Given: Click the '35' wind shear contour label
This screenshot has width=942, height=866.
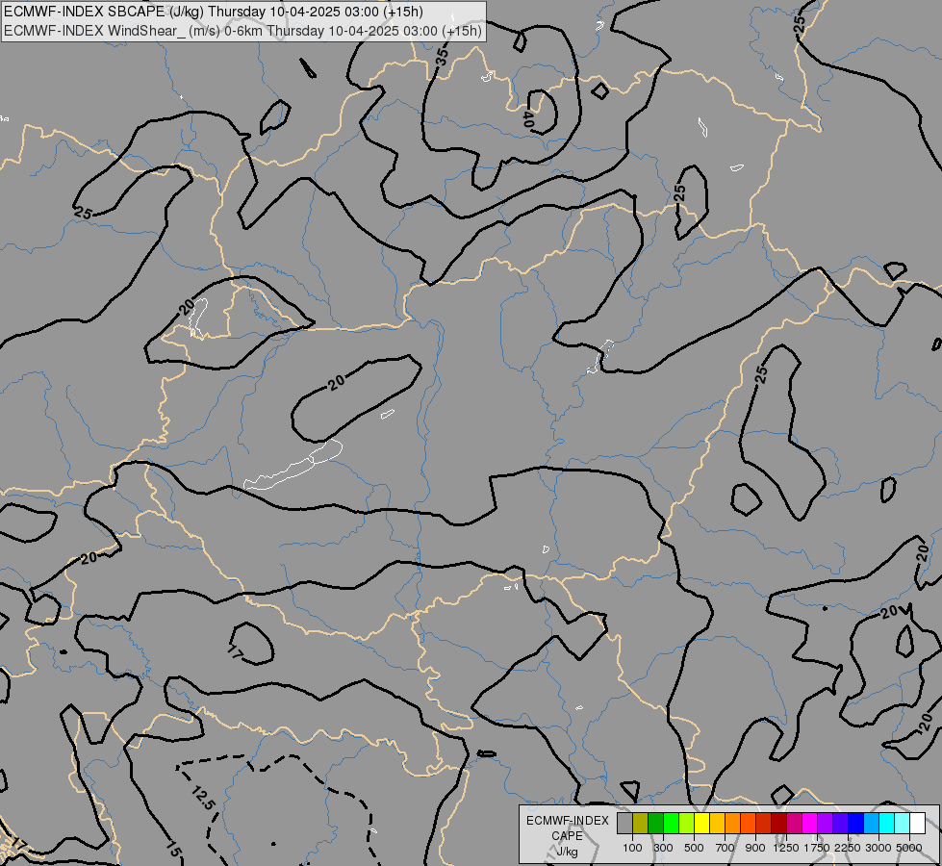Looking at the screenshot, I should pyautogui.click(x=443, y=57).
